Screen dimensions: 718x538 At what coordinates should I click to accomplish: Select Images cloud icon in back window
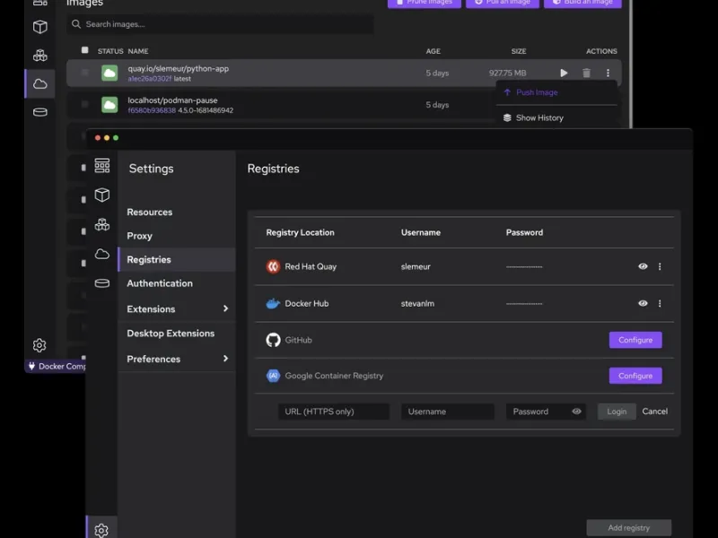click(39, 83)
